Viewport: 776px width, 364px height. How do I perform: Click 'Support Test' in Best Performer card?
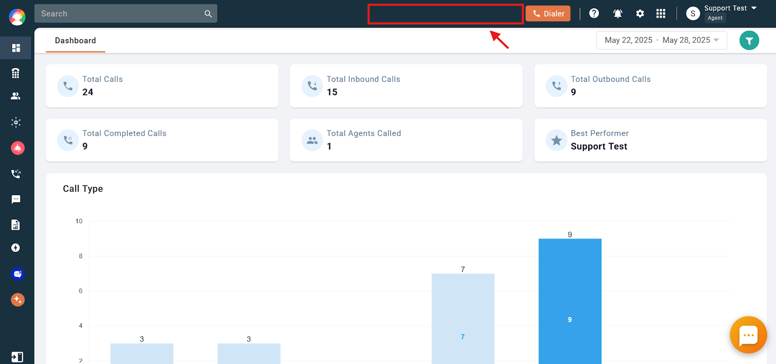coord(599,147)
